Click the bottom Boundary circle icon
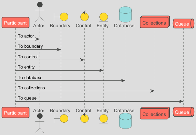 (x=61, y=118)
